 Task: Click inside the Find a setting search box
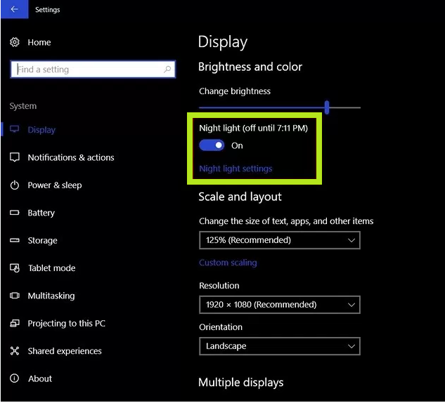[x=93, y=69]
